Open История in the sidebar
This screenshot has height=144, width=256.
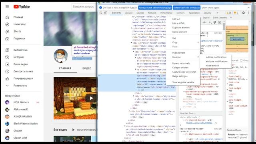pos(18,57)
